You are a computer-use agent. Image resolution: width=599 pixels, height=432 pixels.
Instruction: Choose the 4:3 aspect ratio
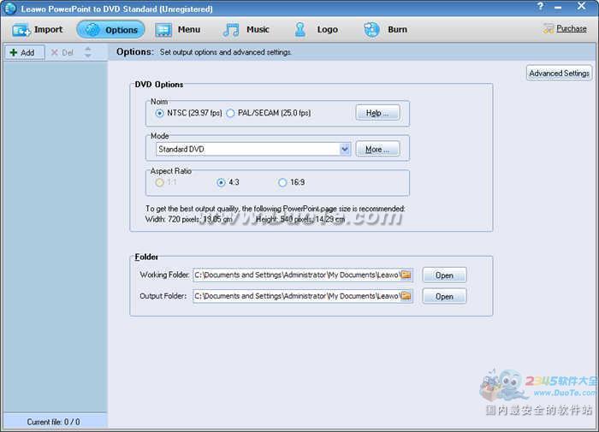[x=228, y=182]
